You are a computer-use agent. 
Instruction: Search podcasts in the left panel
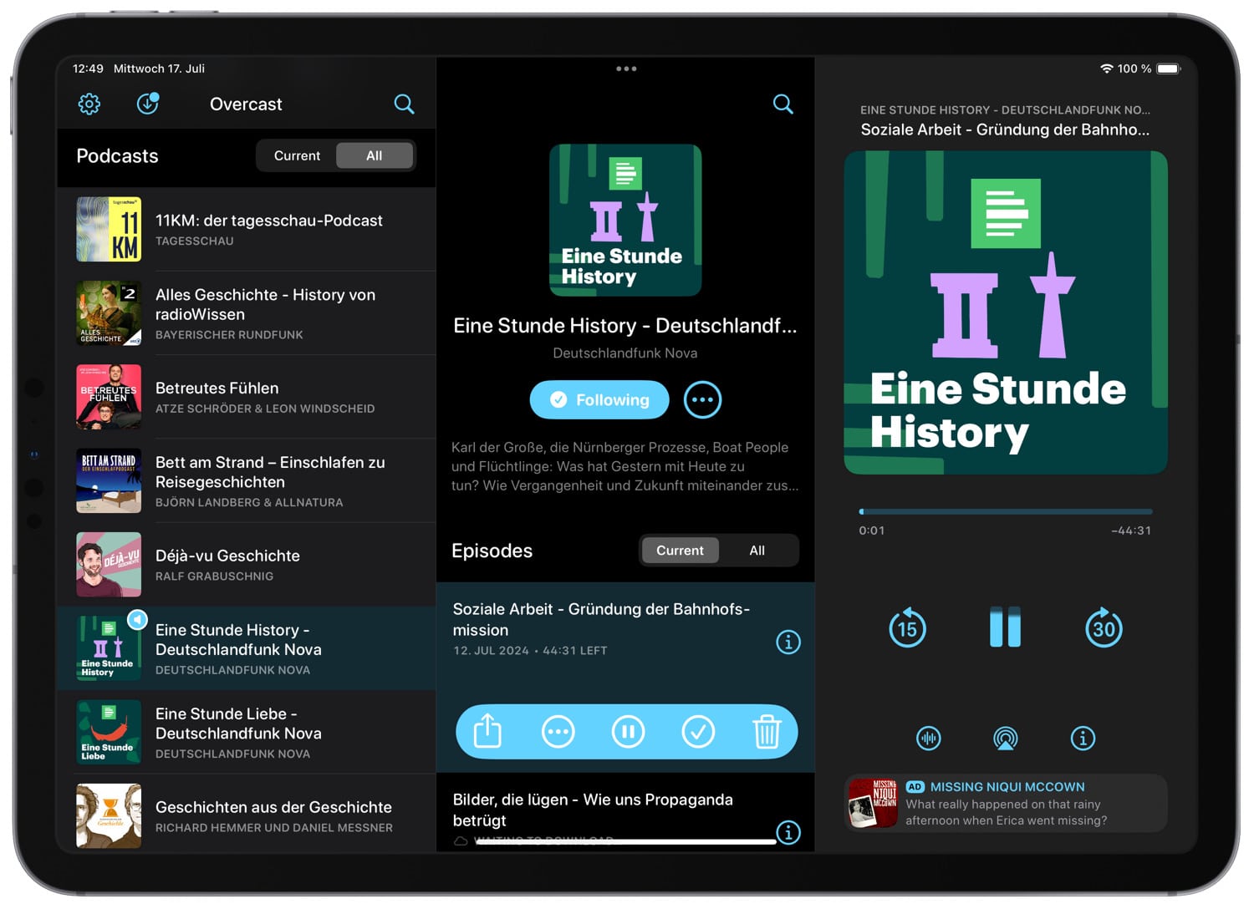pos(404,104)
